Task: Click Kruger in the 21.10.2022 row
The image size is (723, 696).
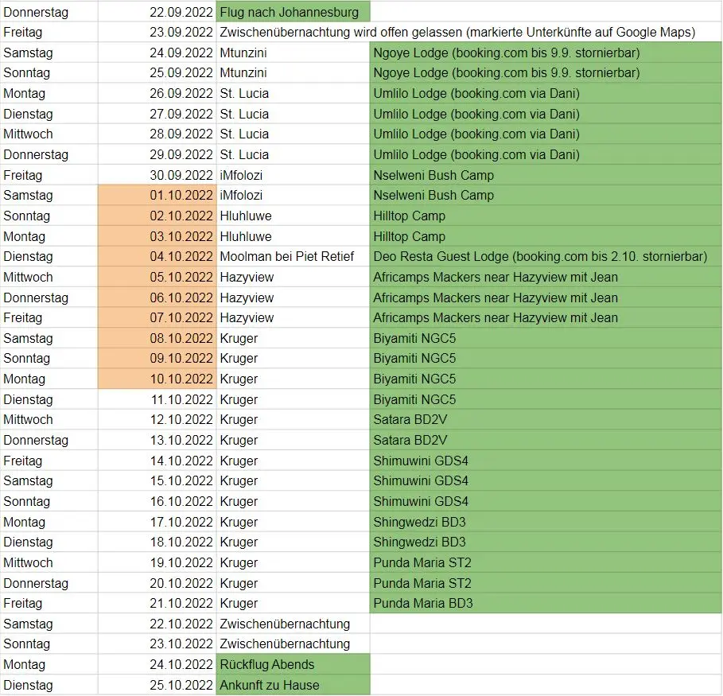Action: 293,603
